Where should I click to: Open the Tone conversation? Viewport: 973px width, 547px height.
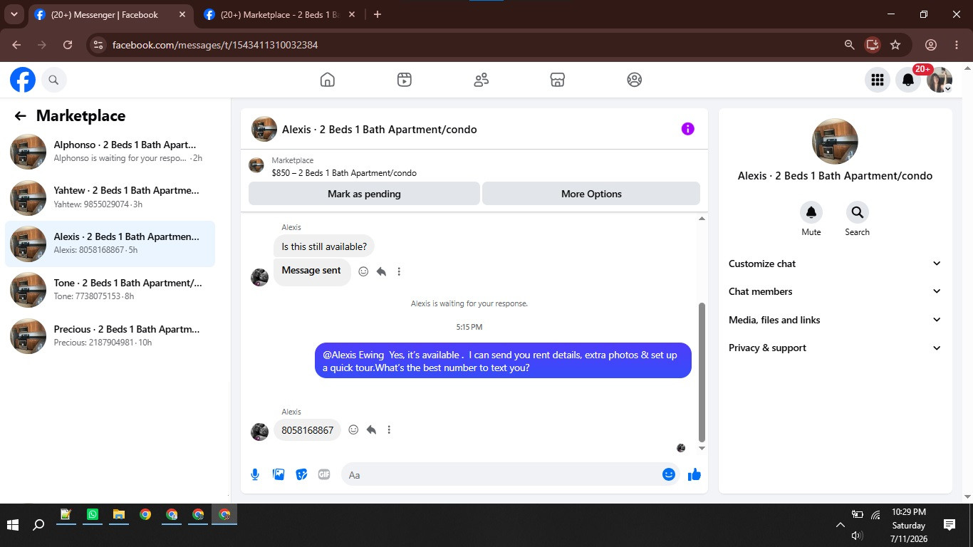pyautogui.click(x=110, y=290)
